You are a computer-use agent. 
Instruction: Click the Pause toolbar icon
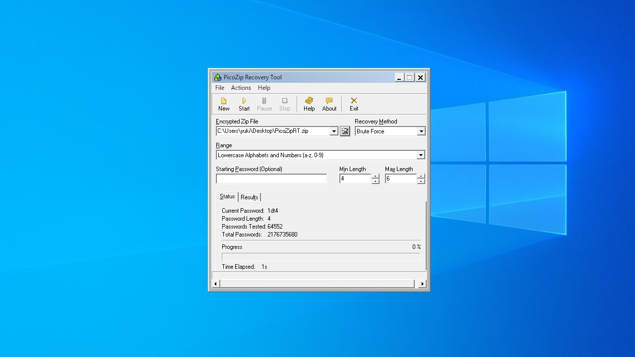264,104
